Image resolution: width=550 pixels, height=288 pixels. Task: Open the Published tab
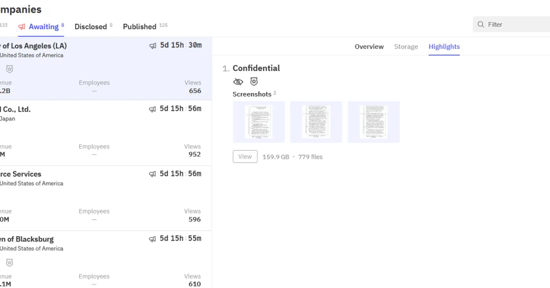click(139, 27)
